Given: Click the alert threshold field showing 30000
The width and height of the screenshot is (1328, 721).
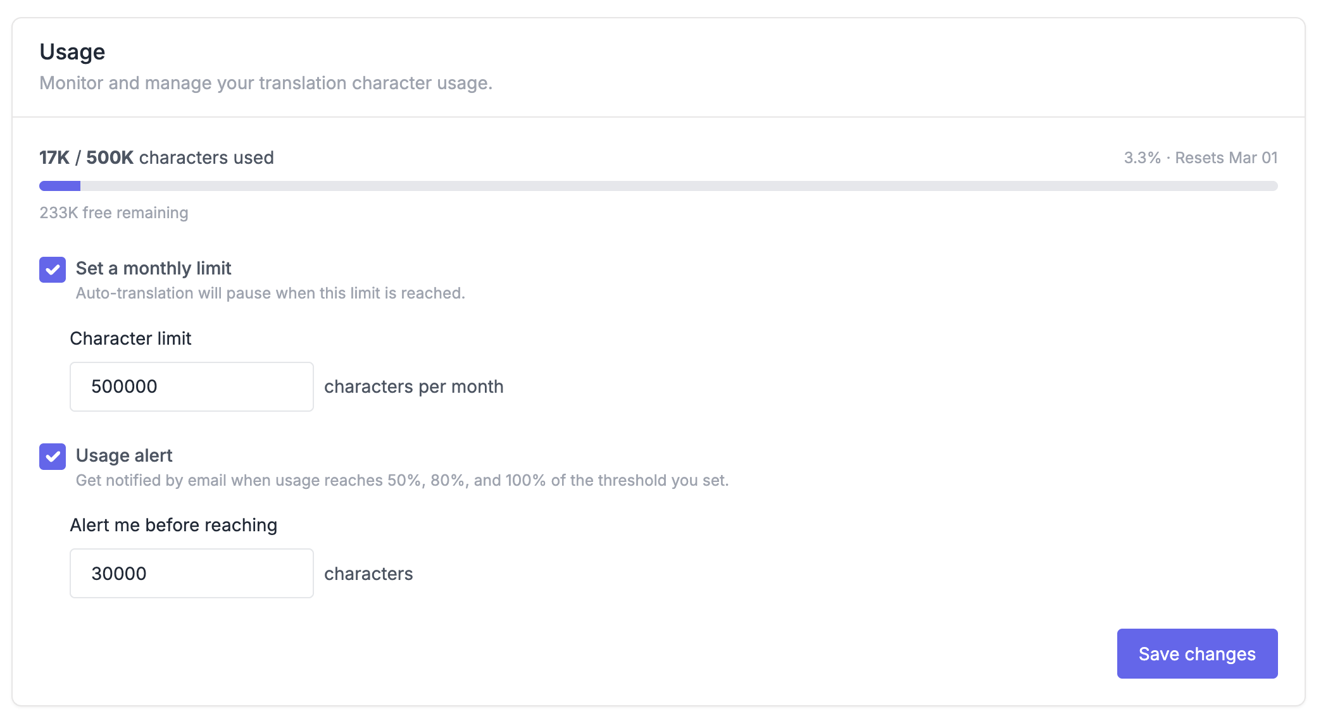Looking at the screenshot, I should coord(191,574).
